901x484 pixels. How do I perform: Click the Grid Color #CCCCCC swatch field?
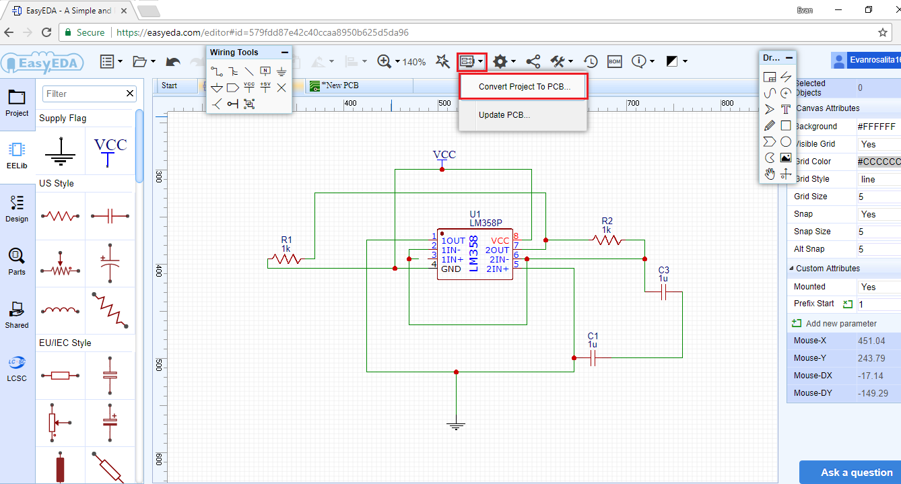click(878, 162)
